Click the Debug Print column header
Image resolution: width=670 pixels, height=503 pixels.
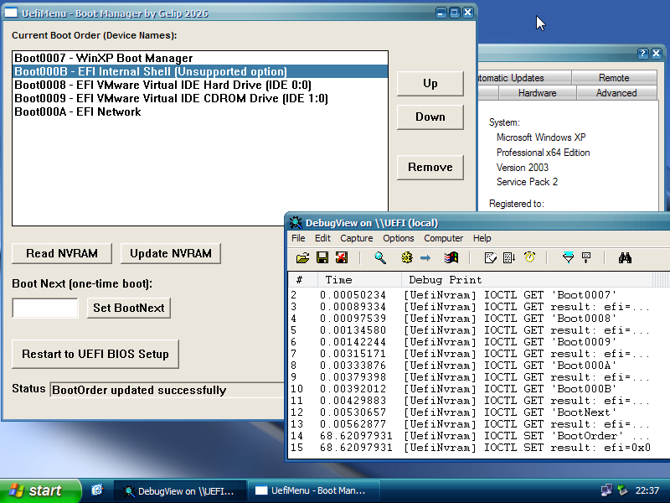[527, 280]
